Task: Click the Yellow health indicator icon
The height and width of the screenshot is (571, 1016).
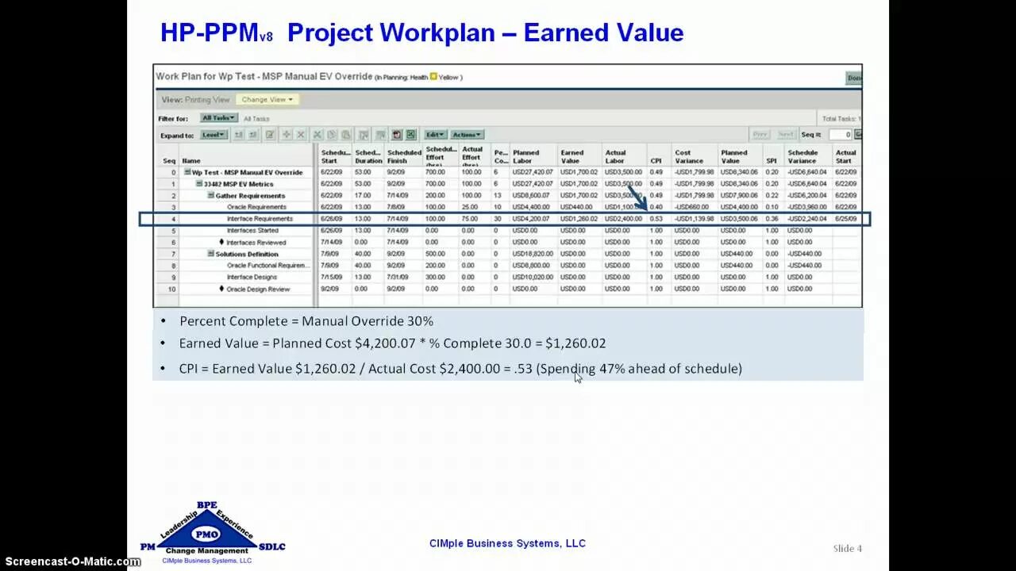Action: pyautogui.click(x=431, y=77)
